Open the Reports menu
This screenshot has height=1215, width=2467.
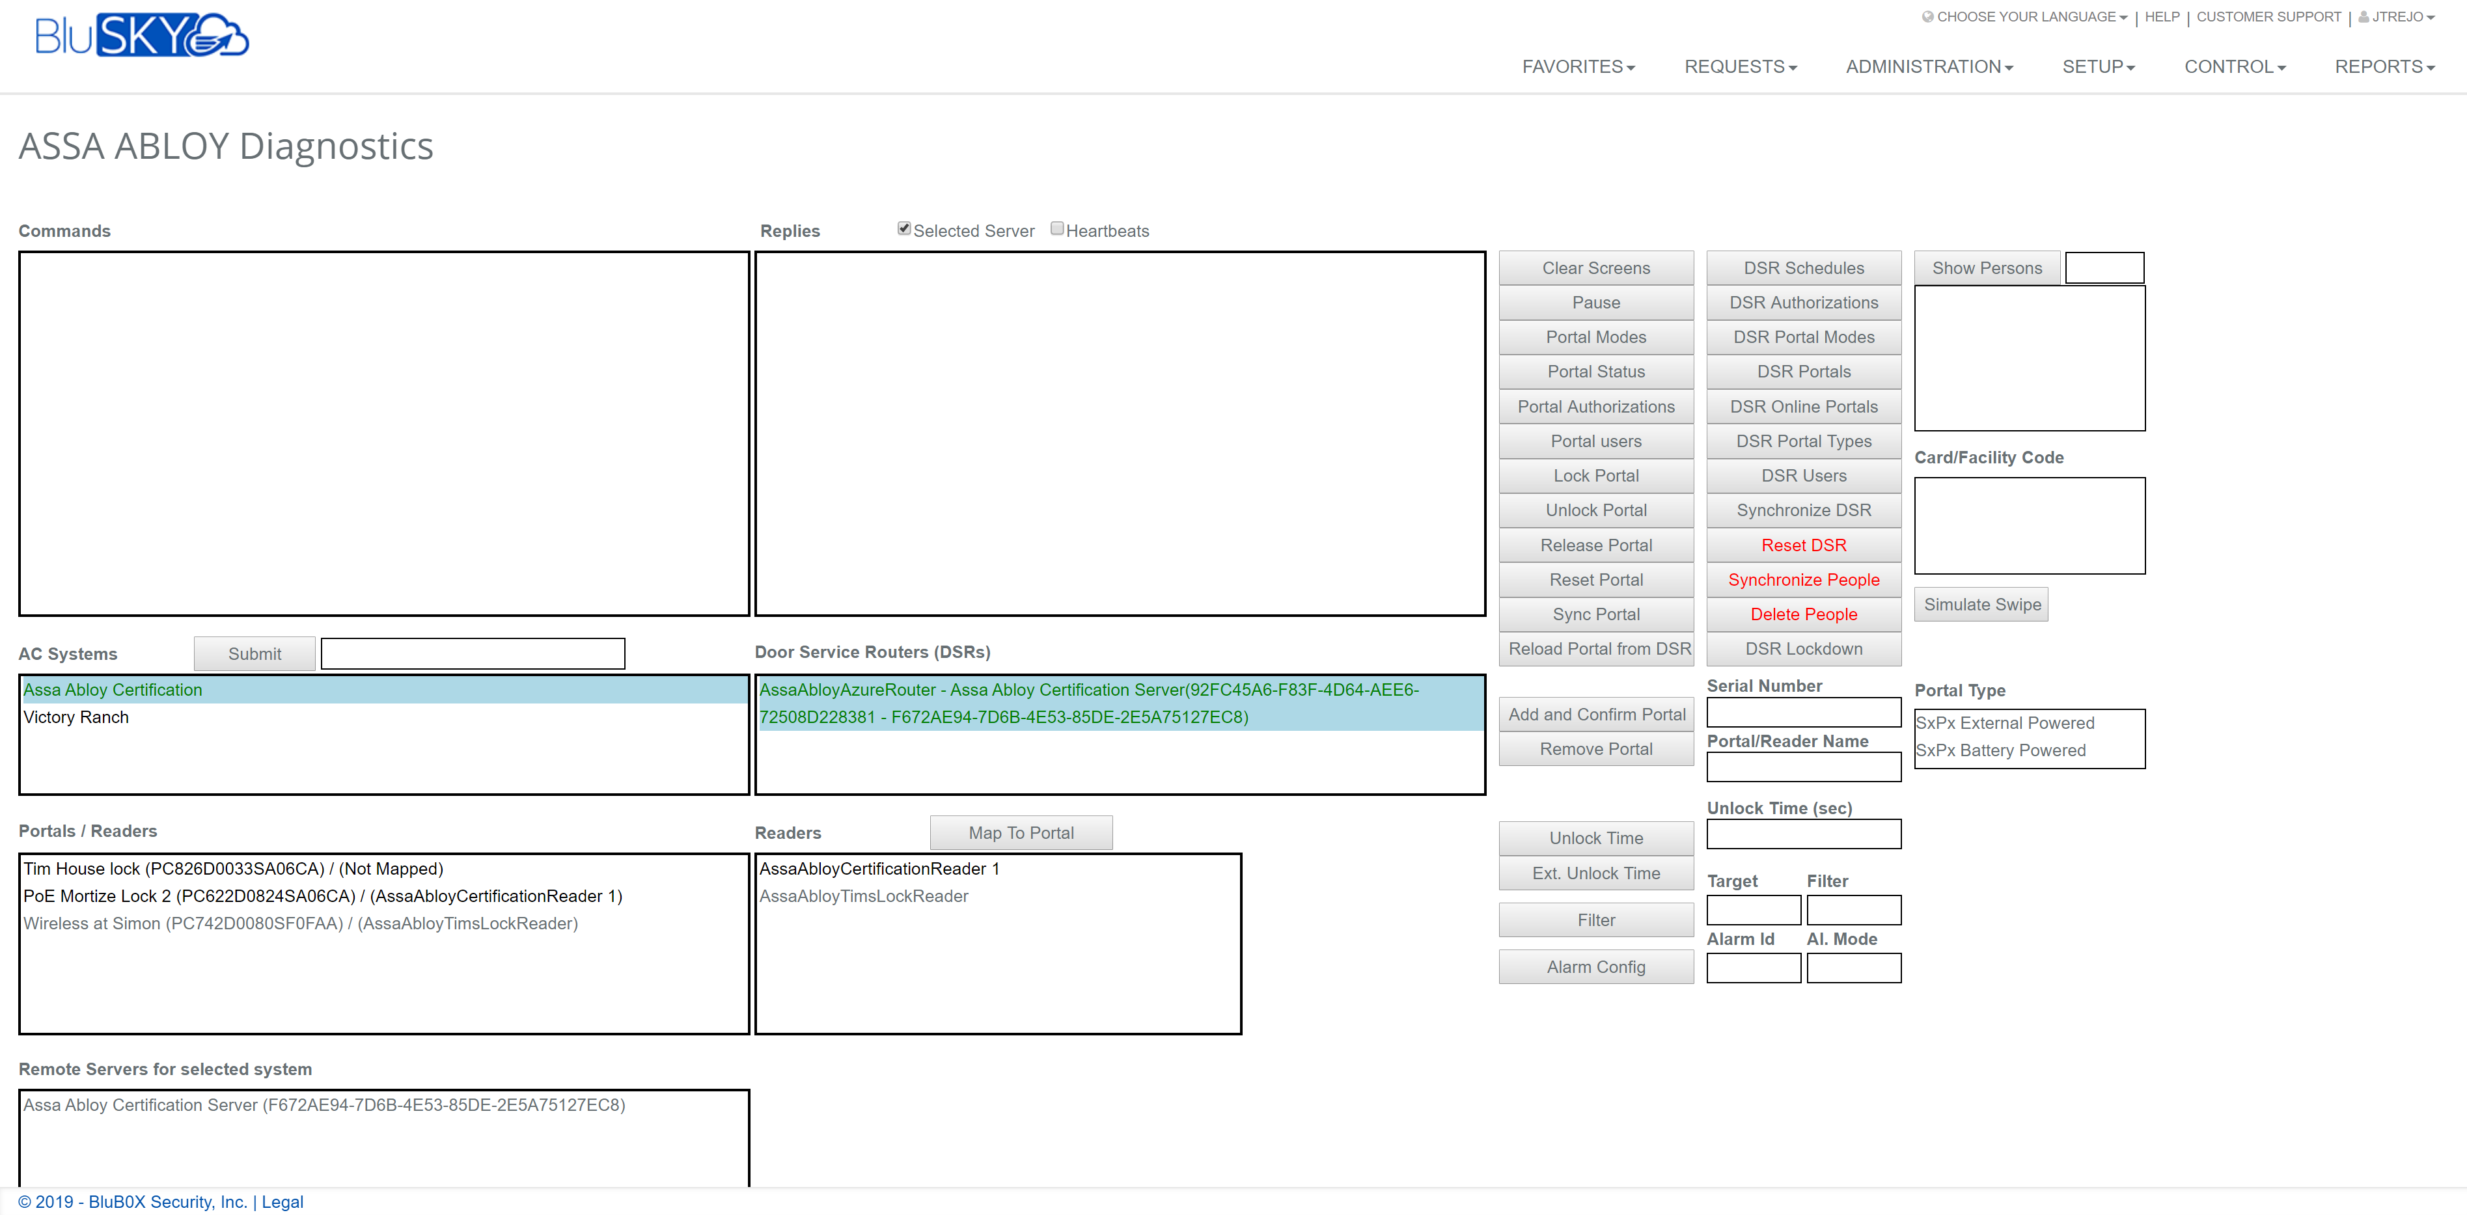(2384, 67)
